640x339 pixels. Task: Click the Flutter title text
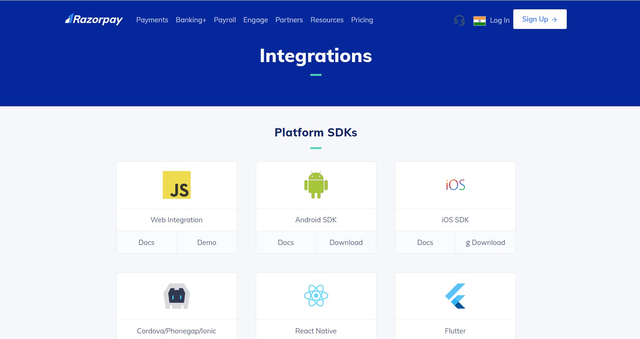click(x=455, y=331)
